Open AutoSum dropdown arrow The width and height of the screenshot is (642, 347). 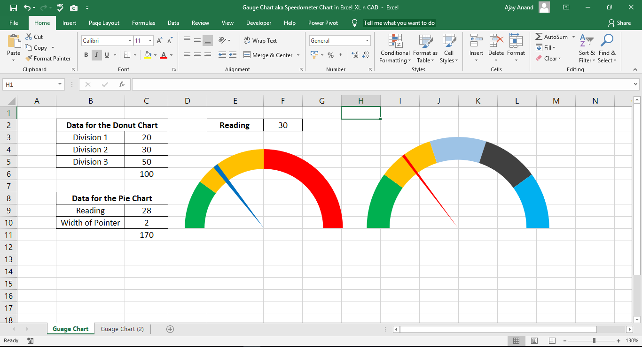pos(573,37)
